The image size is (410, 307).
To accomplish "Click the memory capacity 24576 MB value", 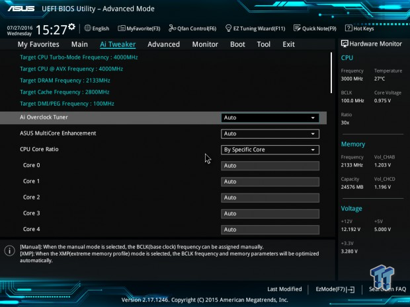I will pos(352,187).
